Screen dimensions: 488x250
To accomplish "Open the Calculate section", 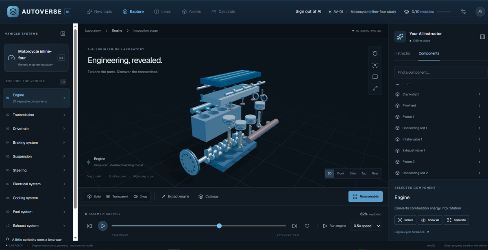I will click(x=223, y=11).
